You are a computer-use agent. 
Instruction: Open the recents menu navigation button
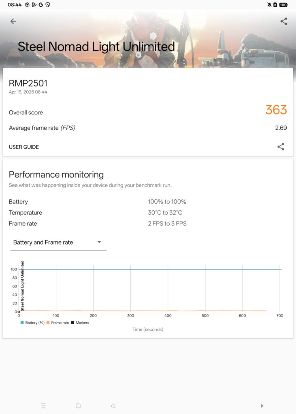click(43, 406)
